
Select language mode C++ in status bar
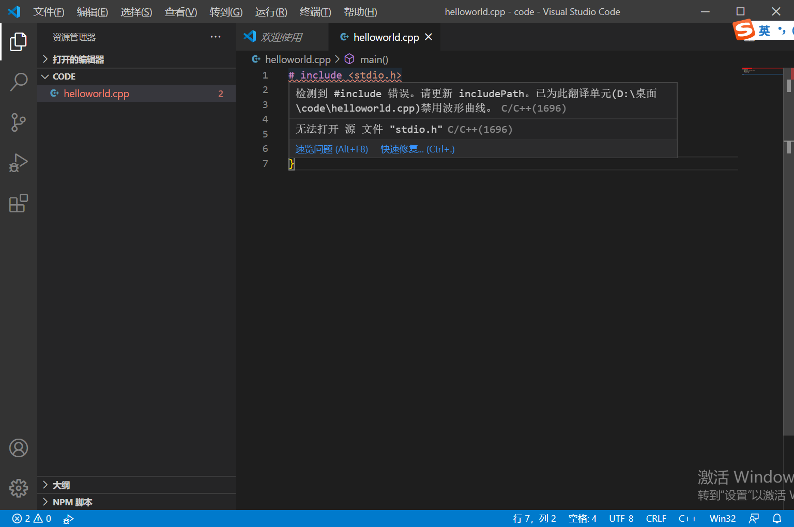(688, 518)
